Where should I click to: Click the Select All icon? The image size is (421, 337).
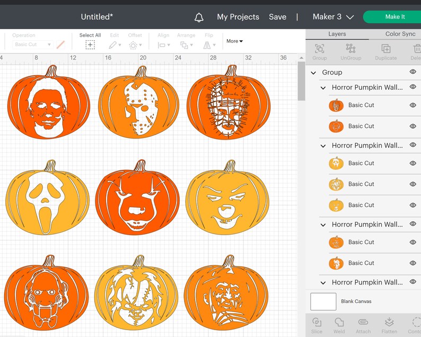(90, 45)
